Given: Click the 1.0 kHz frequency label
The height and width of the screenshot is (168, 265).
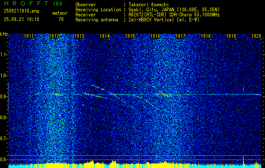Looking at the screenshot, I should tap(3, 76).
